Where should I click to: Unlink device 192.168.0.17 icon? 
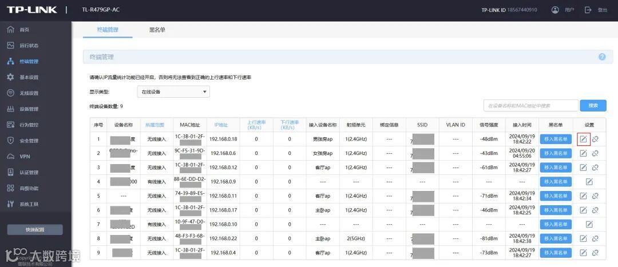(x=595, y=210)
